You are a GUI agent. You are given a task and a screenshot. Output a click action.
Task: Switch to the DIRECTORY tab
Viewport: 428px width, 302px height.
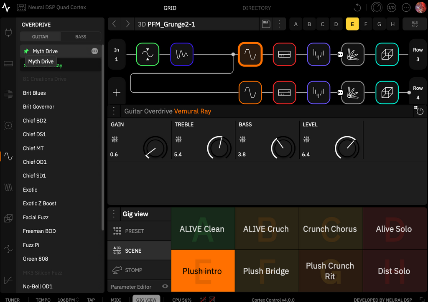pos(257,8)
